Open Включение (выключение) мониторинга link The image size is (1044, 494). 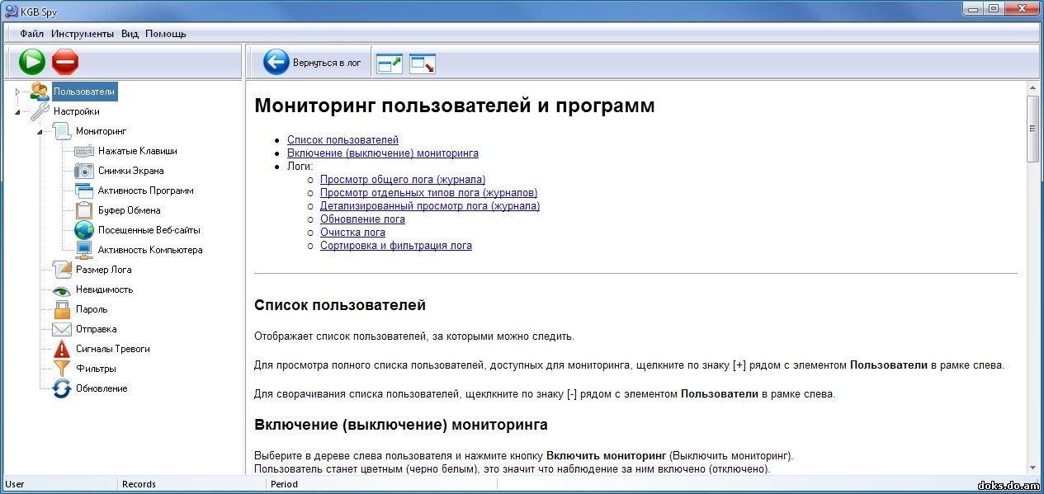[383, 153]
